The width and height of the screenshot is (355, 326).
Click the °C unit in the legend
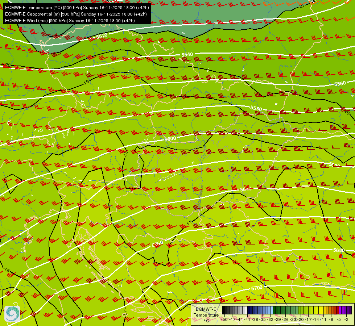(206, 321)
